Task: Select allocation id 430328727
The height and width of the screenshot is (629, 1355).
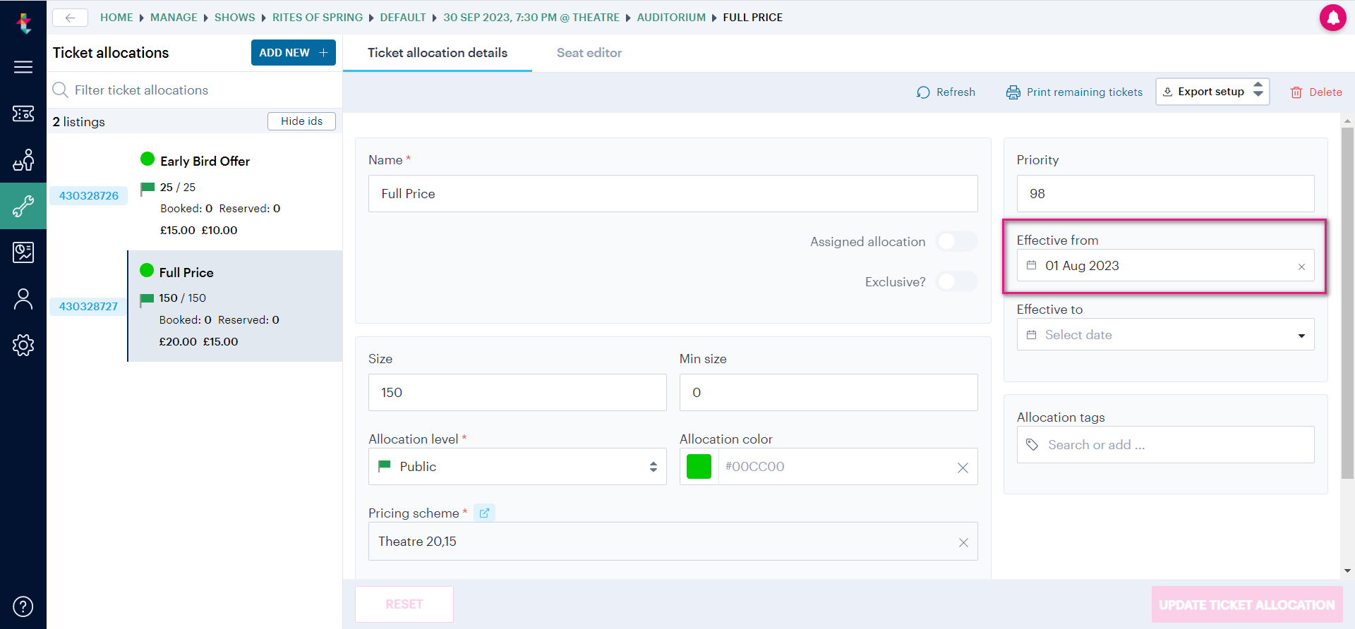Action: [x=88, y=306]
